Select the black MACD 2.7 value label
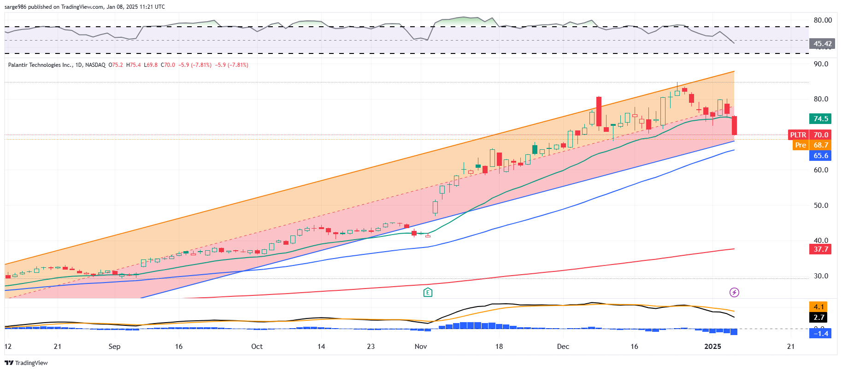The image size is (842, 371). coord(818,318)
